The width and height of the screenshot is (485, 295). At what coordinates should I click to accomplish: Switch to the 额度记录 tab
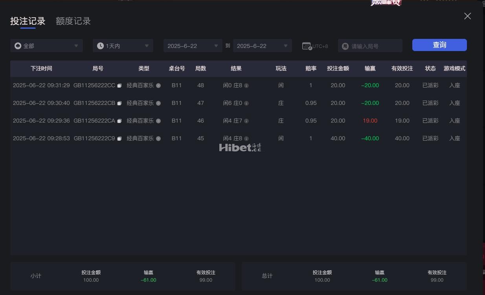(x=73, y=21)
